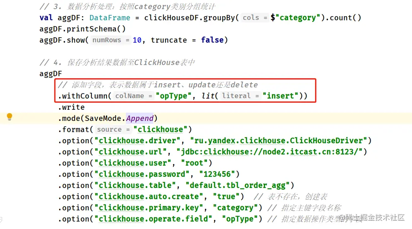Click the comment after the primary.key option
The height and width of the screenshot is (229, 412).
304,208
